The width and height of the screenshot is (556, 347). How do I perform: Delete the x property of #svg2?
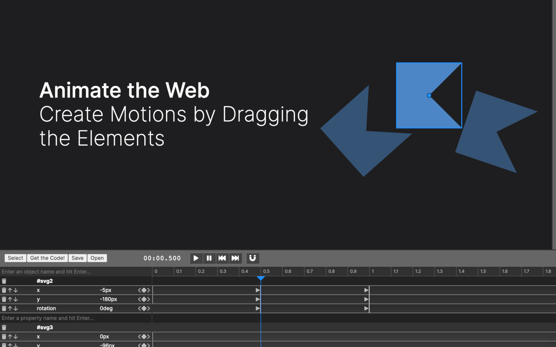pos(4,290)
